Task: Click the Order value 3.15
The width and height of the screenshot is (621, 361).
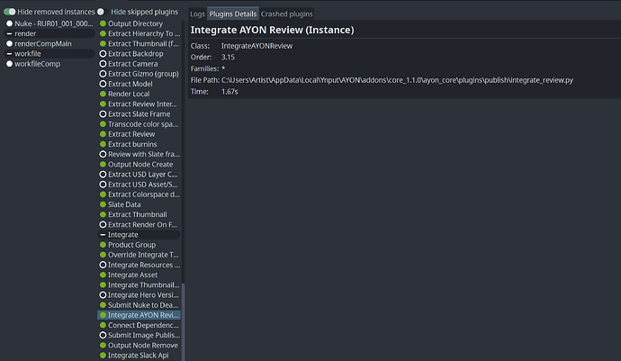Action: tap(228, 57)
